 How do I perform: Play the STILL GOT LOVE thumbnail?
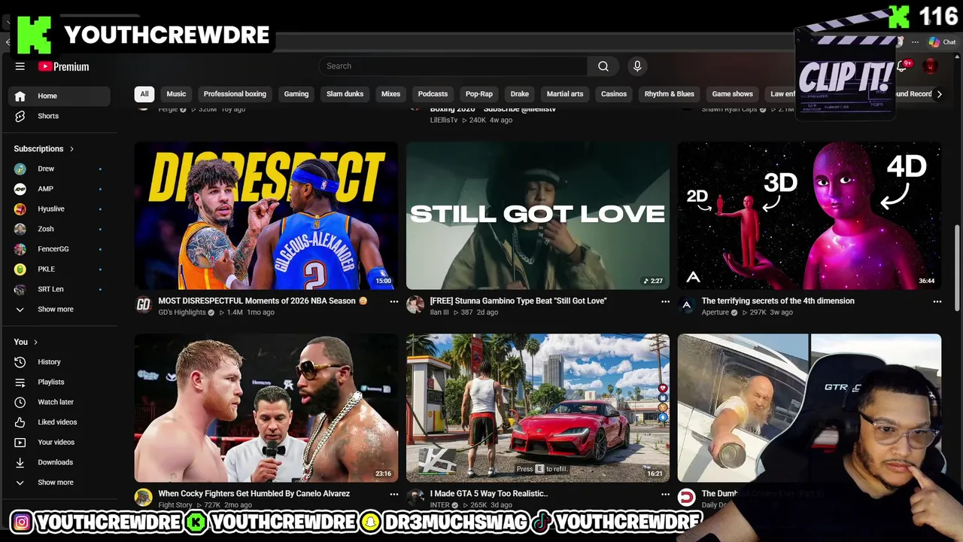pos(538,215)
